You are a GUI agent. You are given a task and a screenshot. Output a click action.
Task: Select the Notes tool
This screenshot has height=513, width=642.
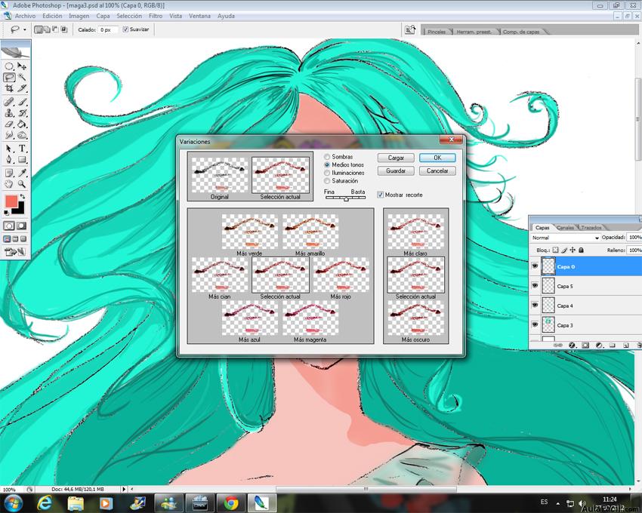tap(9, 173)
